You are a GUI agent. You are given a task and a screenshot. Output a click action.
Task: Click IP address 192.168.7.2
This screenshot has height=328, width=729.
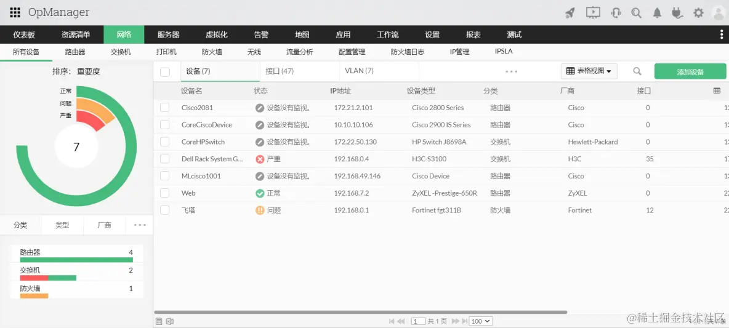pos(351,193)
